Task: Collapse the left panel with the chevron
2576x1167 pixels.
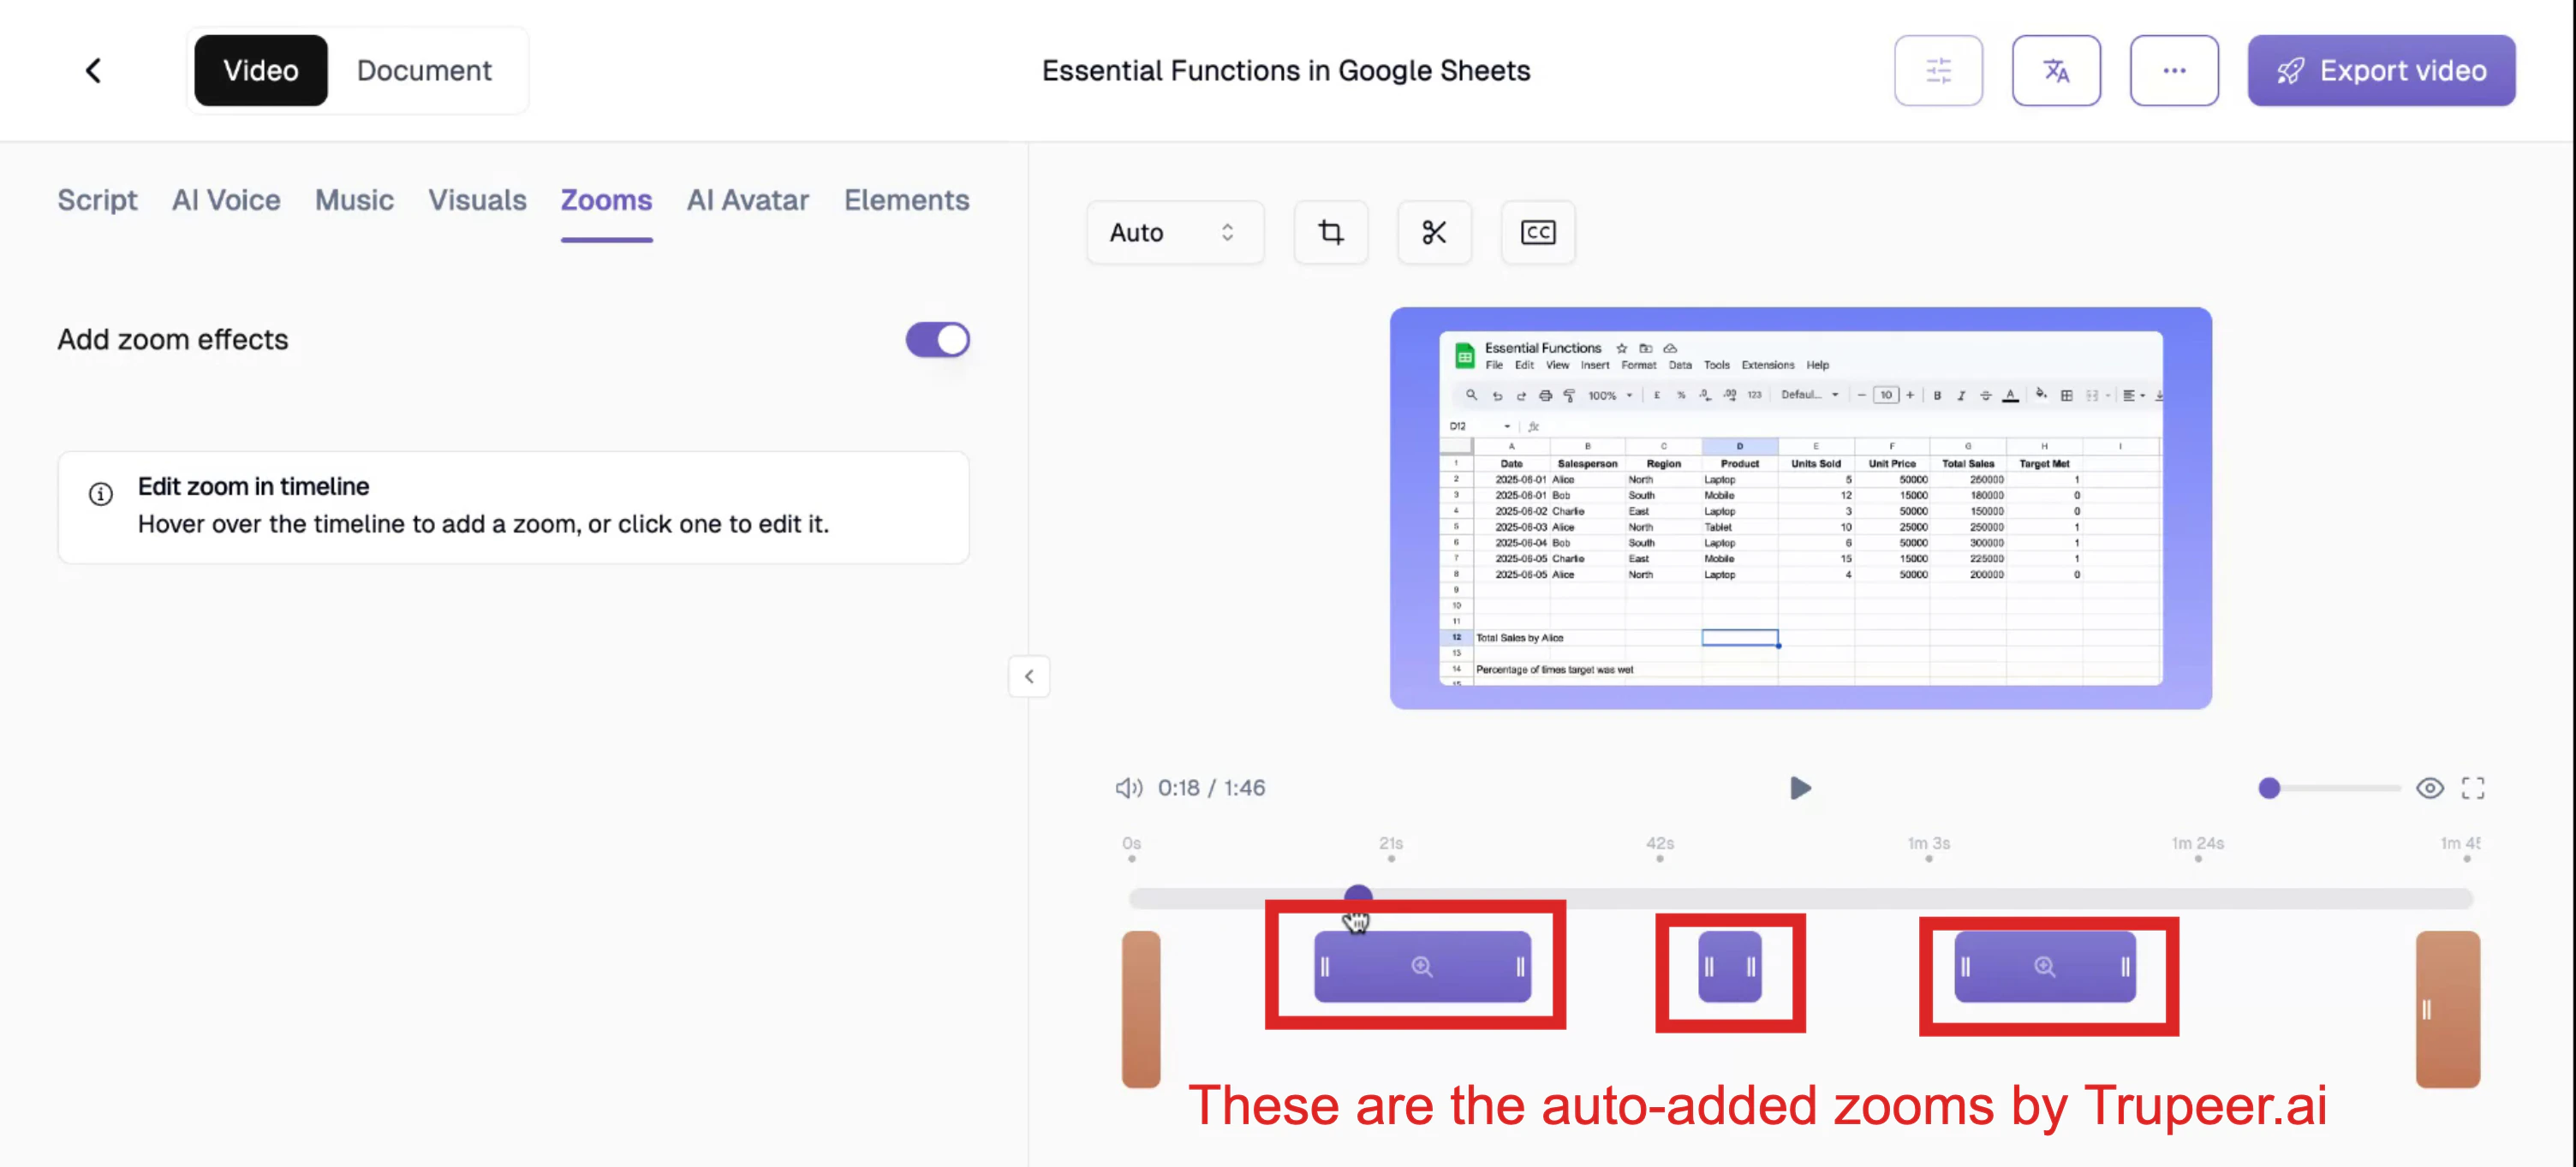Action: [x=1029, y=676]
